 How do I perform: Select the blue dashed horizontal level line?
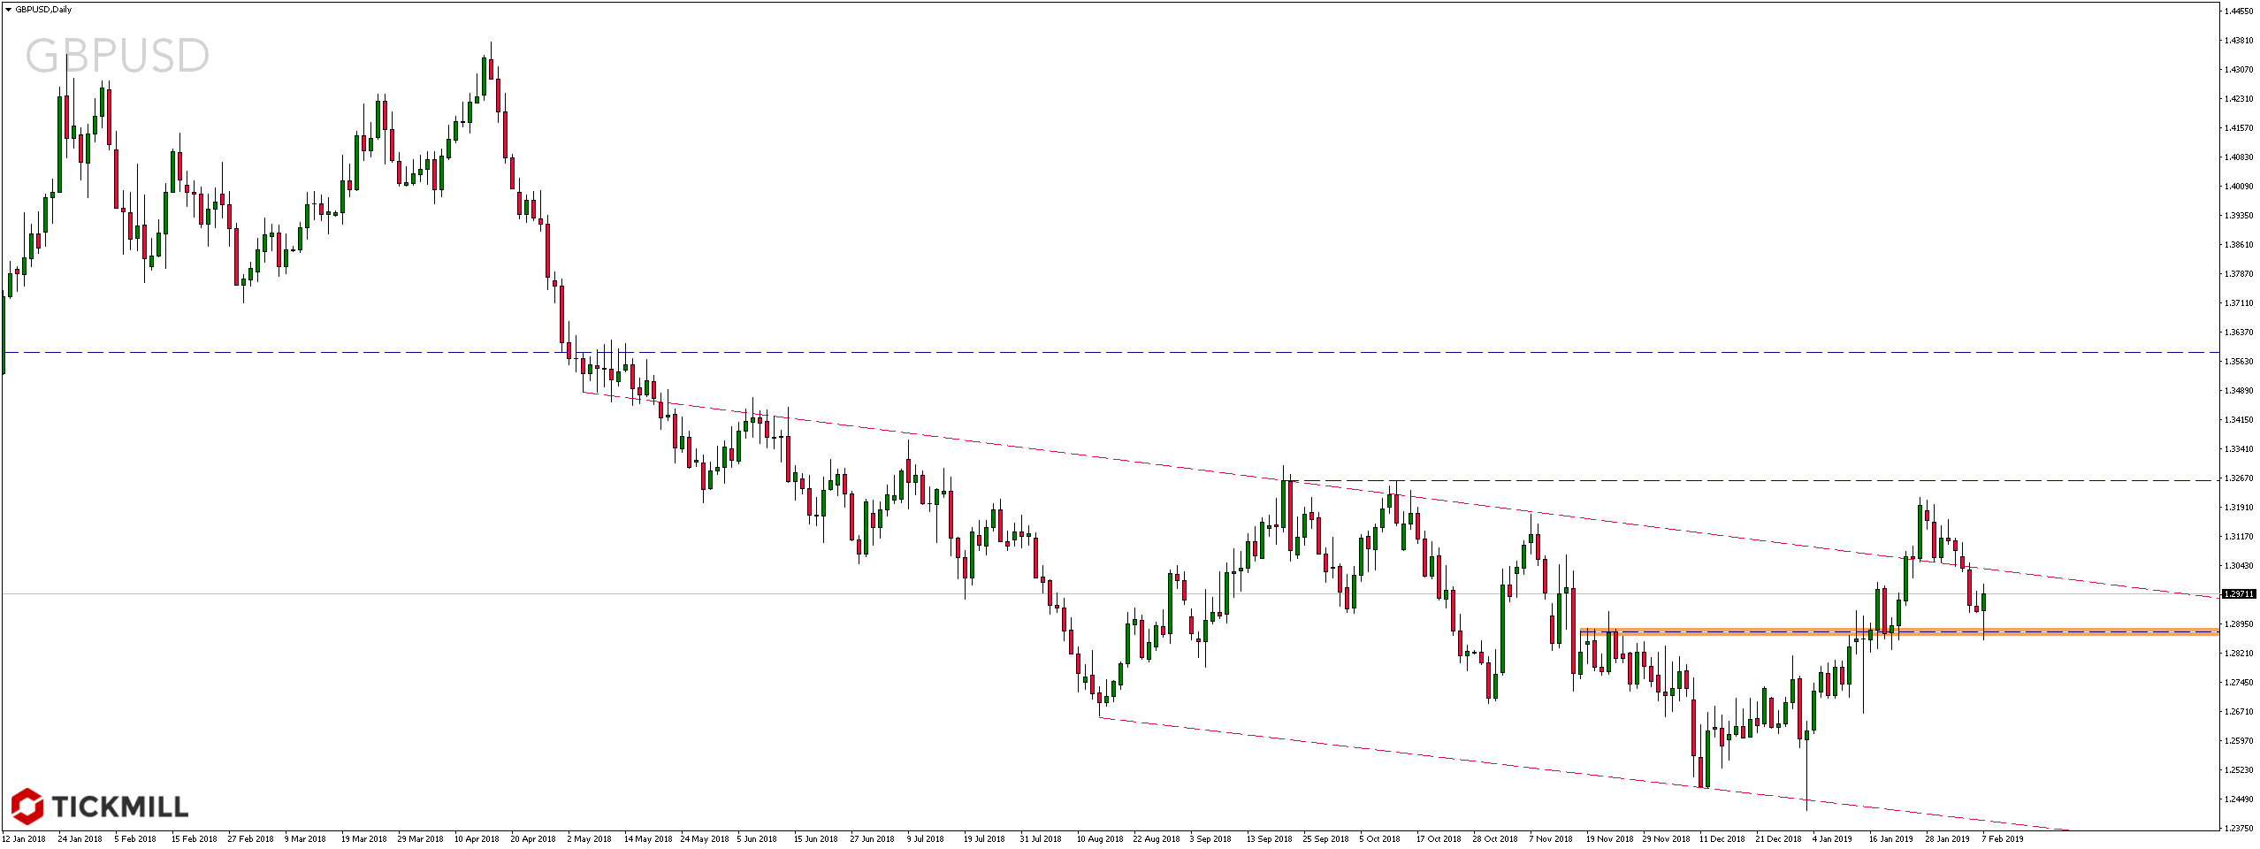(1061, 352)
